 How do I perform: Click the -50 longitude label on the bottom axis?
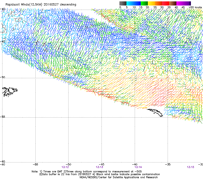[69, 164]
